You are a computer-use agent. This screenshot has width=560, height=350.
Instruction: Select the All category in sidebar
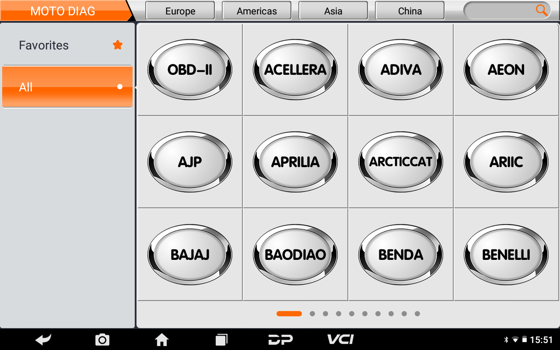67,87
